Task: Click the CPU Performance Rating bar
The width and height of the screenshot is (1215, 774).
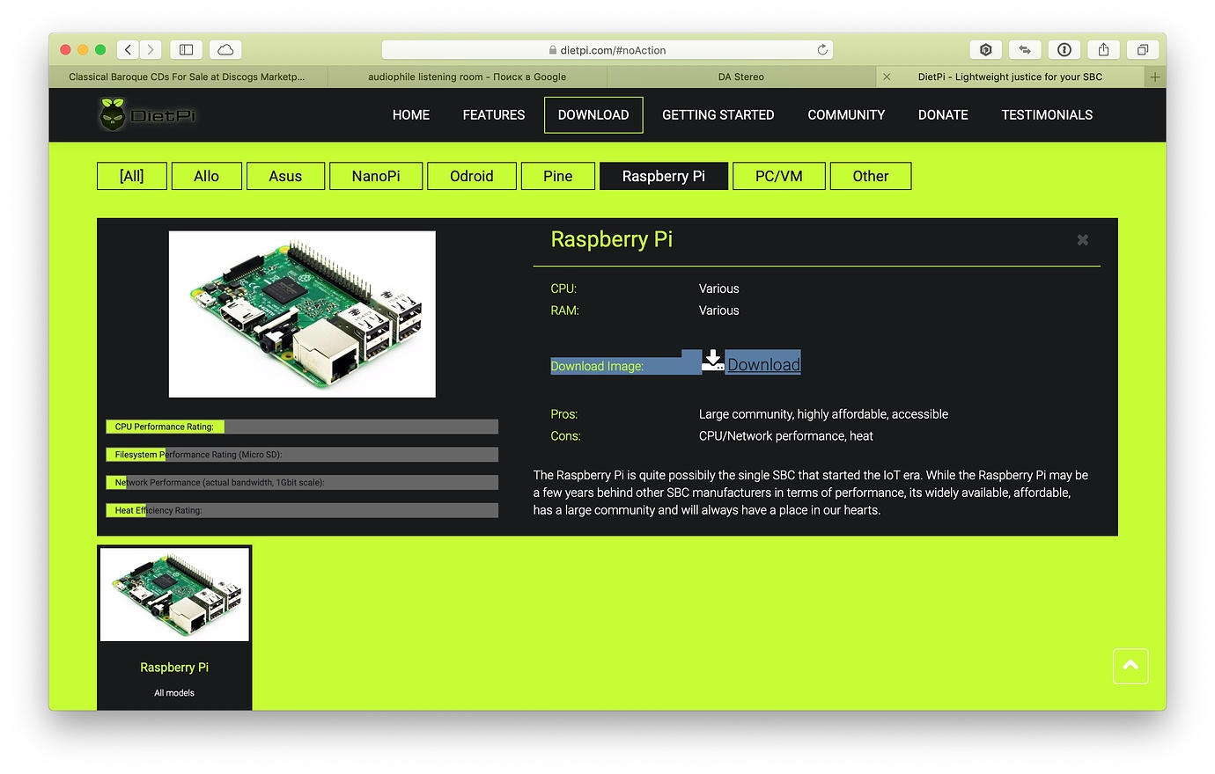Action: [x=302, y=427]
